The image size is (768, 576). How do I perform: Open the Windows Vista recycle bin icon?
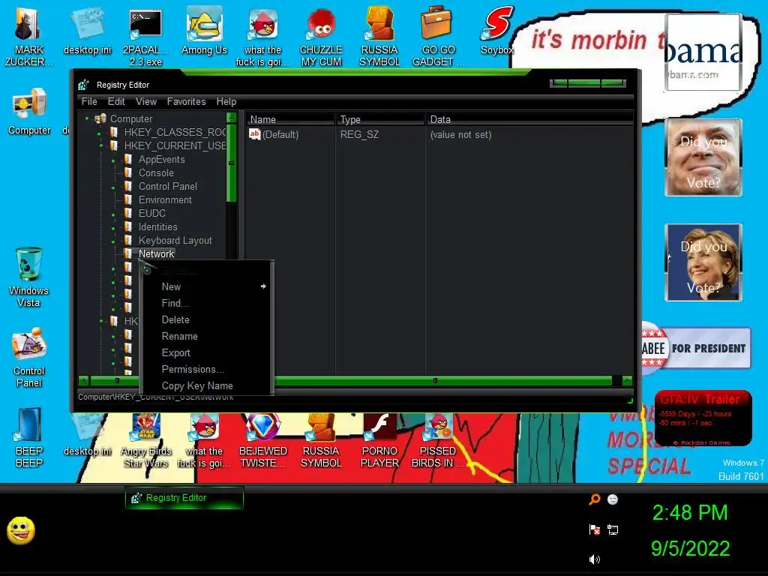point(28,277)
